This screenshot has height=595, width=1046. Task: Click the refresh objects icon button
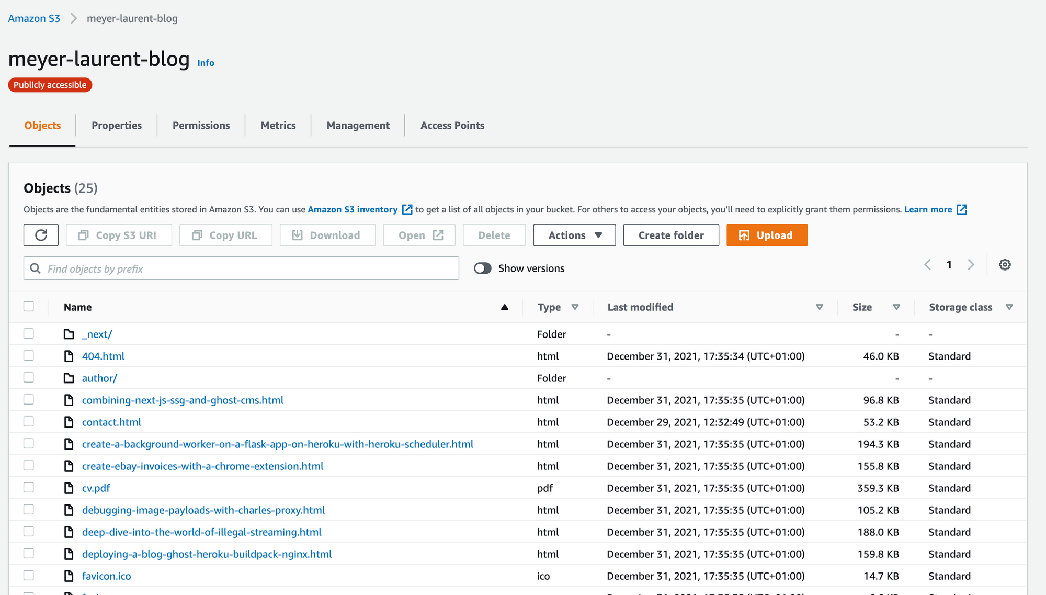click(41, 235)
